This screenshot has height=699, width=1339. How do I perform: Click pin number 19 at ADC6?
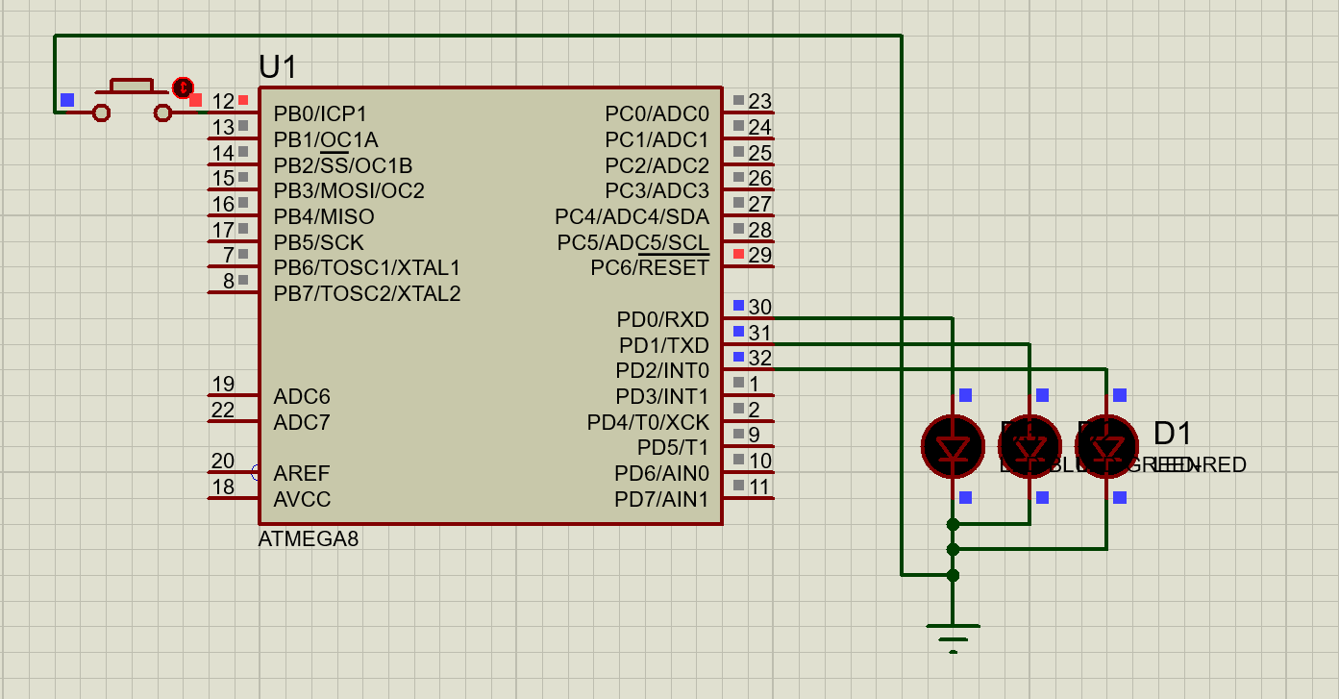tap(223, 384)
